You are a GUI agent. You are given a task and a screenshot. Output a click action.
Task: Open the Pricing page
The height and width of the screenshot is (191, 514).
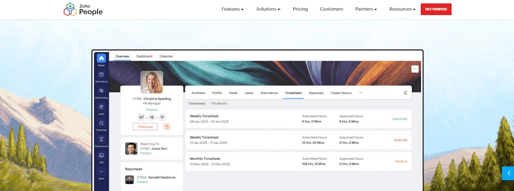click(x=300, y=9)
